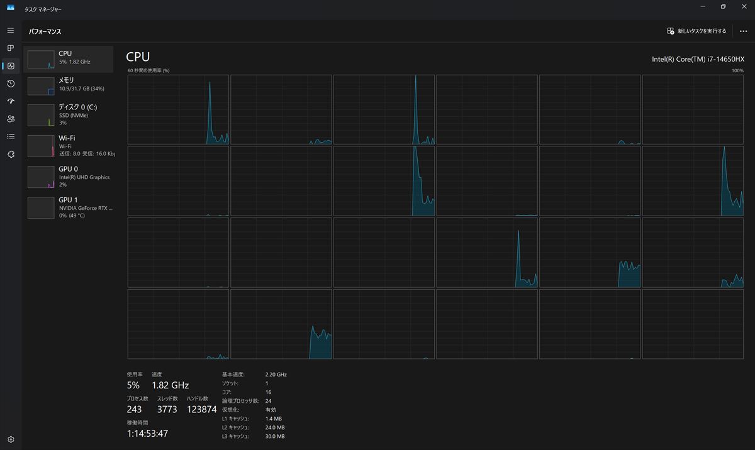
Task: Click the uptime value 1:14:53:47
Action: (x=147, y=433)
